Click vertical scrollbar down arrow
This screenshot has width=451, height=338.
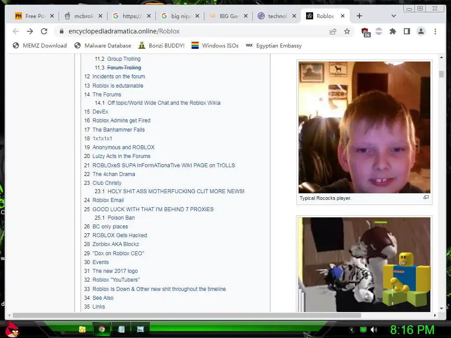pyautogui.click(x=441, y=309)
